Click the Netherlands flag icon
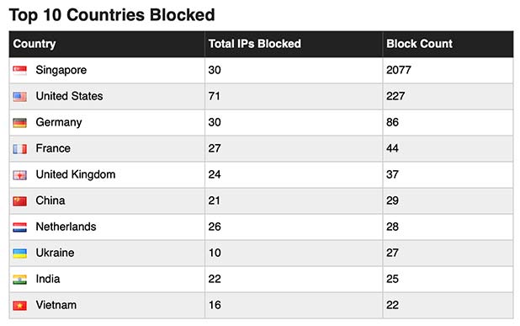Viewport: 520px width, 326px height. click(20, 227)
